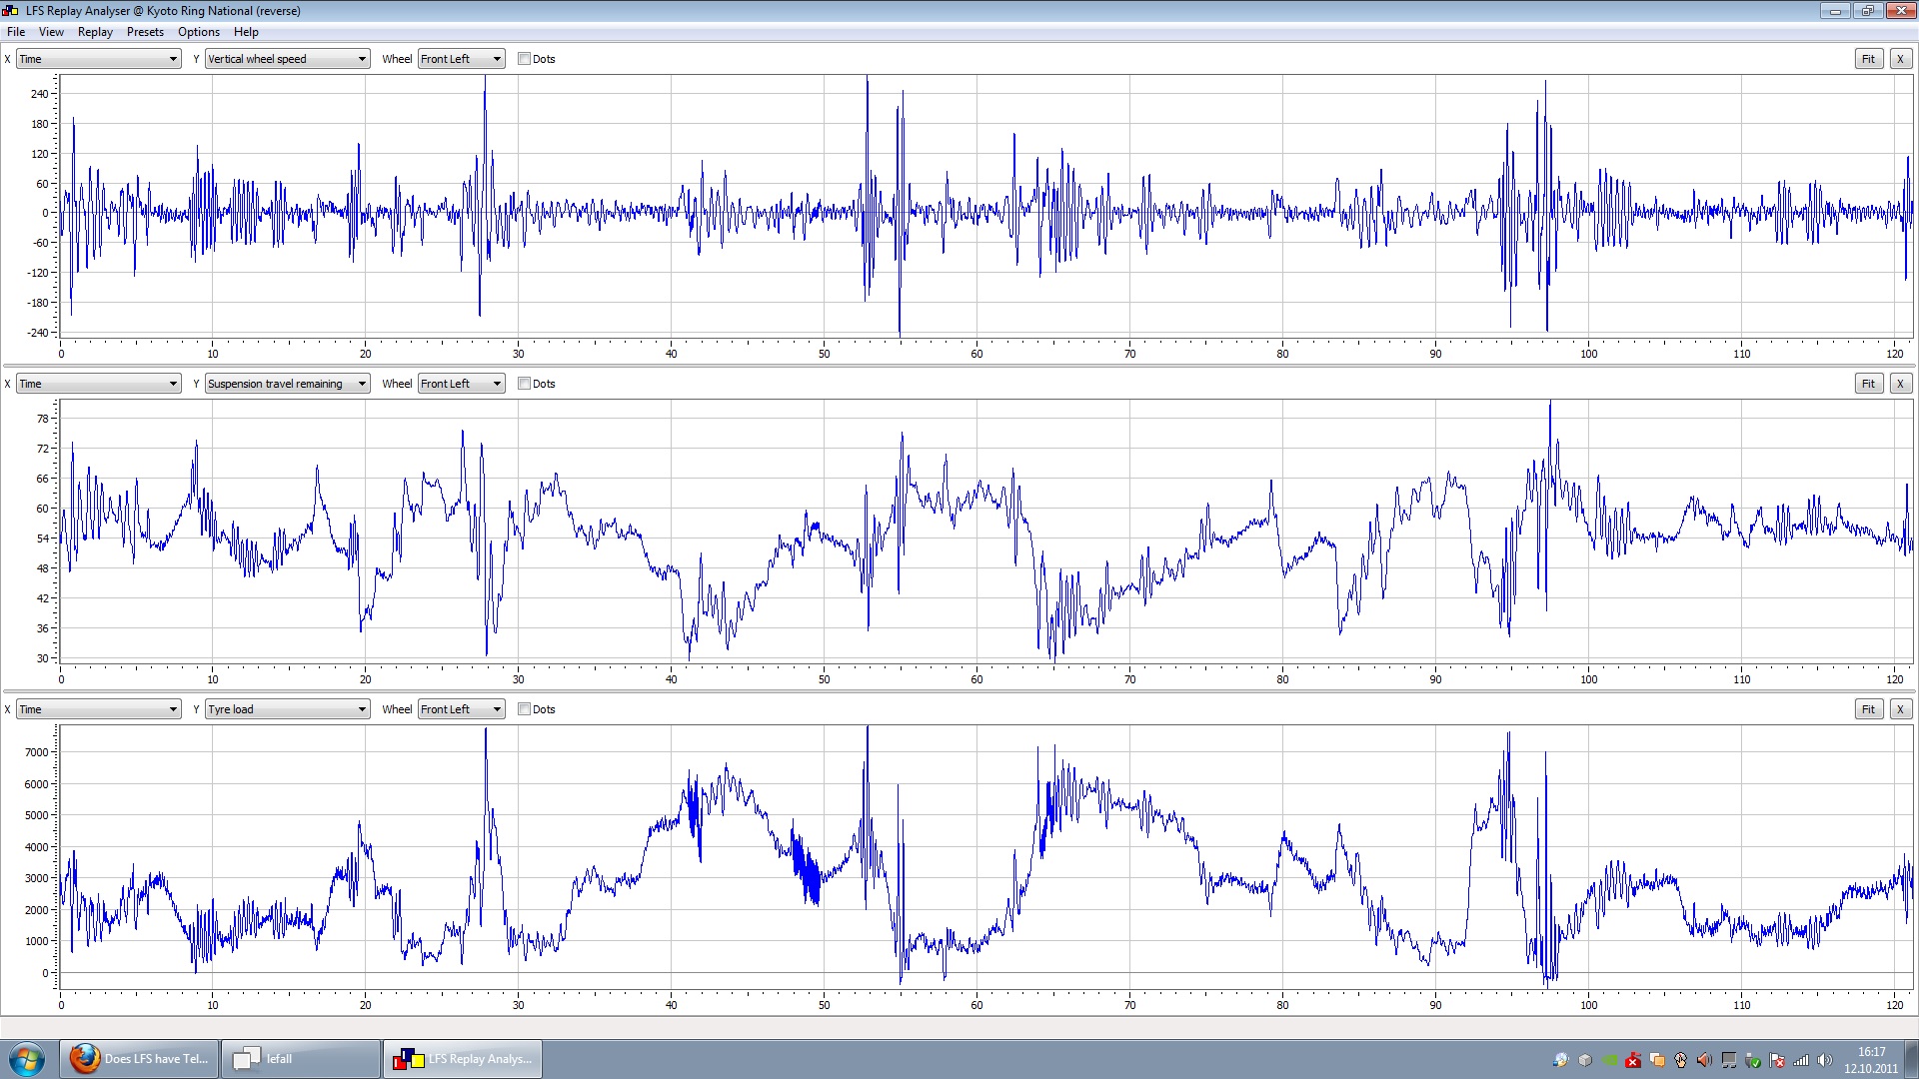This screenshot has width=1919, height=1079.
Task: Close the Suspension travel remaining graph
Action: 1900,384
